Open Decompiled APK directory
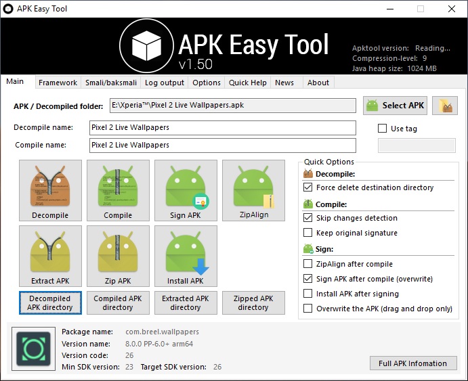 tap(50, 303)
